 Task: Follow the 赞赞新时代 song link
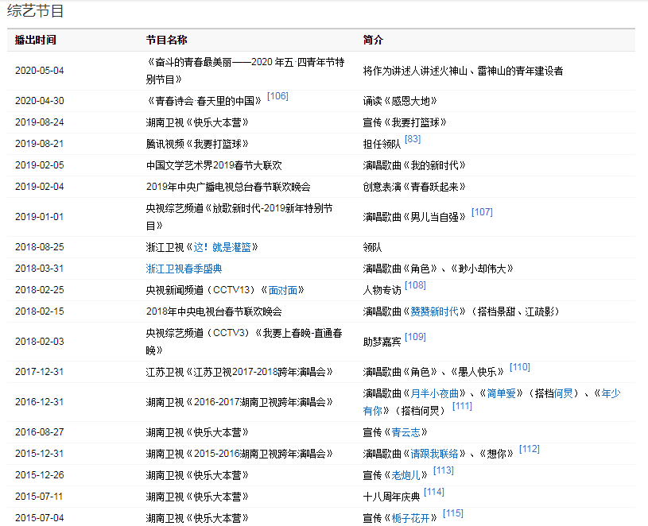tap(435, 311)
